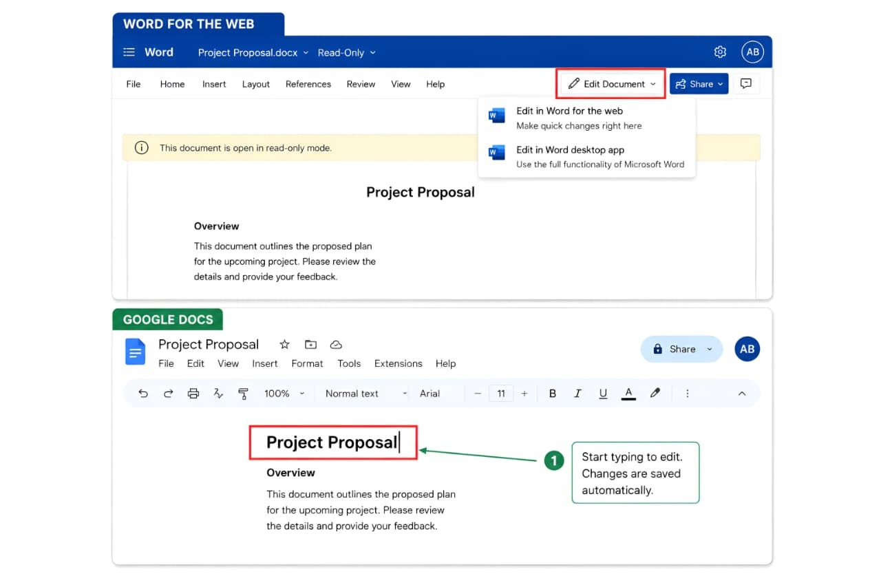Open the three-dot more options in Docs toolbar

click(688, 394)
